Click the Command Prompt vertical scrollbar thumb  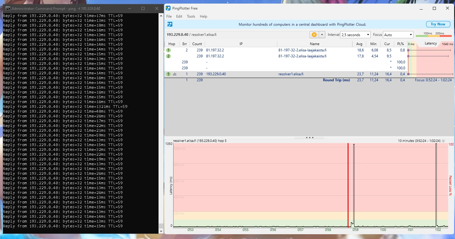tap(161, 226)
